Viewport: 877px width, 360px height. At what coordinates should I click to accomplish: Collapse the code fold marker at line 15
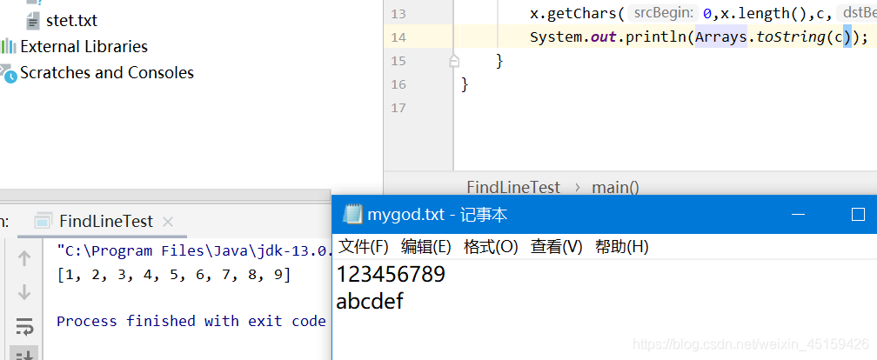point(454,60)
